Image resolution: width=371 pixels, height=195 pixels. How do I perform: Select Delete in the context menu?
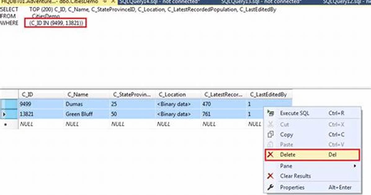tap(312, 155)
